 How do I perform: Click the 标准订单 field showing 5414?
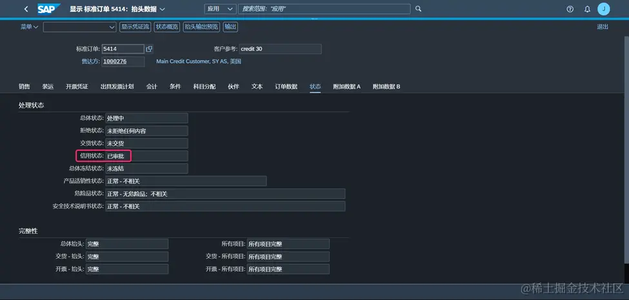[x=123, y=49]
